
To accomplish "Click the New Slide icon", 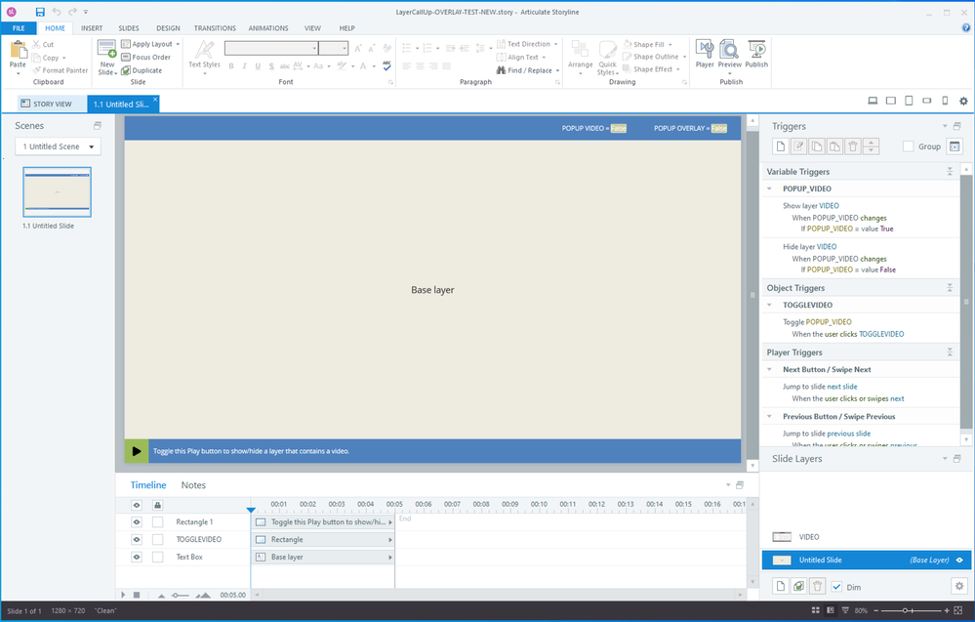I will (107, 57).
